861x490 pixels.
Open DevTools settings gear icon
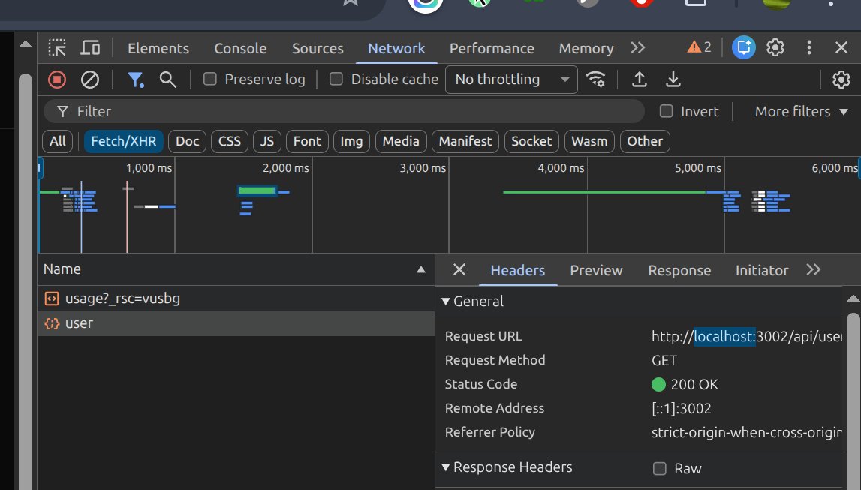775,48
